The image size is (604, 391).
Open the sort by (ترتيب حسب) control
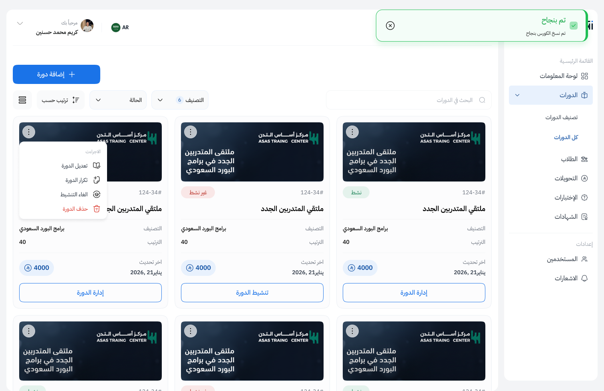pyautogui.click(x=61, y=100)
